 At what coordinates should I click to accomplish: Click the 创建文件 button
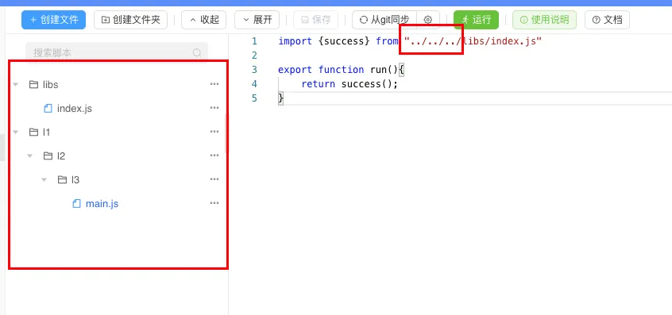[x=53, y=20]
